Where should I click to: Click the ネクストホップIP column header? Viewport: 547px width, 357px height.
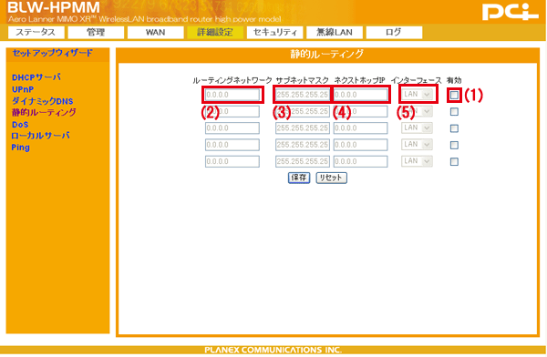coord(359,80)
